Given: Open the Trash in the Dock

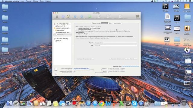Looking at the screenshot, I should point(184,103).
